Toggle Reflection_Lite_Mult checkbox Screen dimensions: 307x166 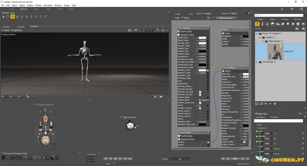point(200,92)
